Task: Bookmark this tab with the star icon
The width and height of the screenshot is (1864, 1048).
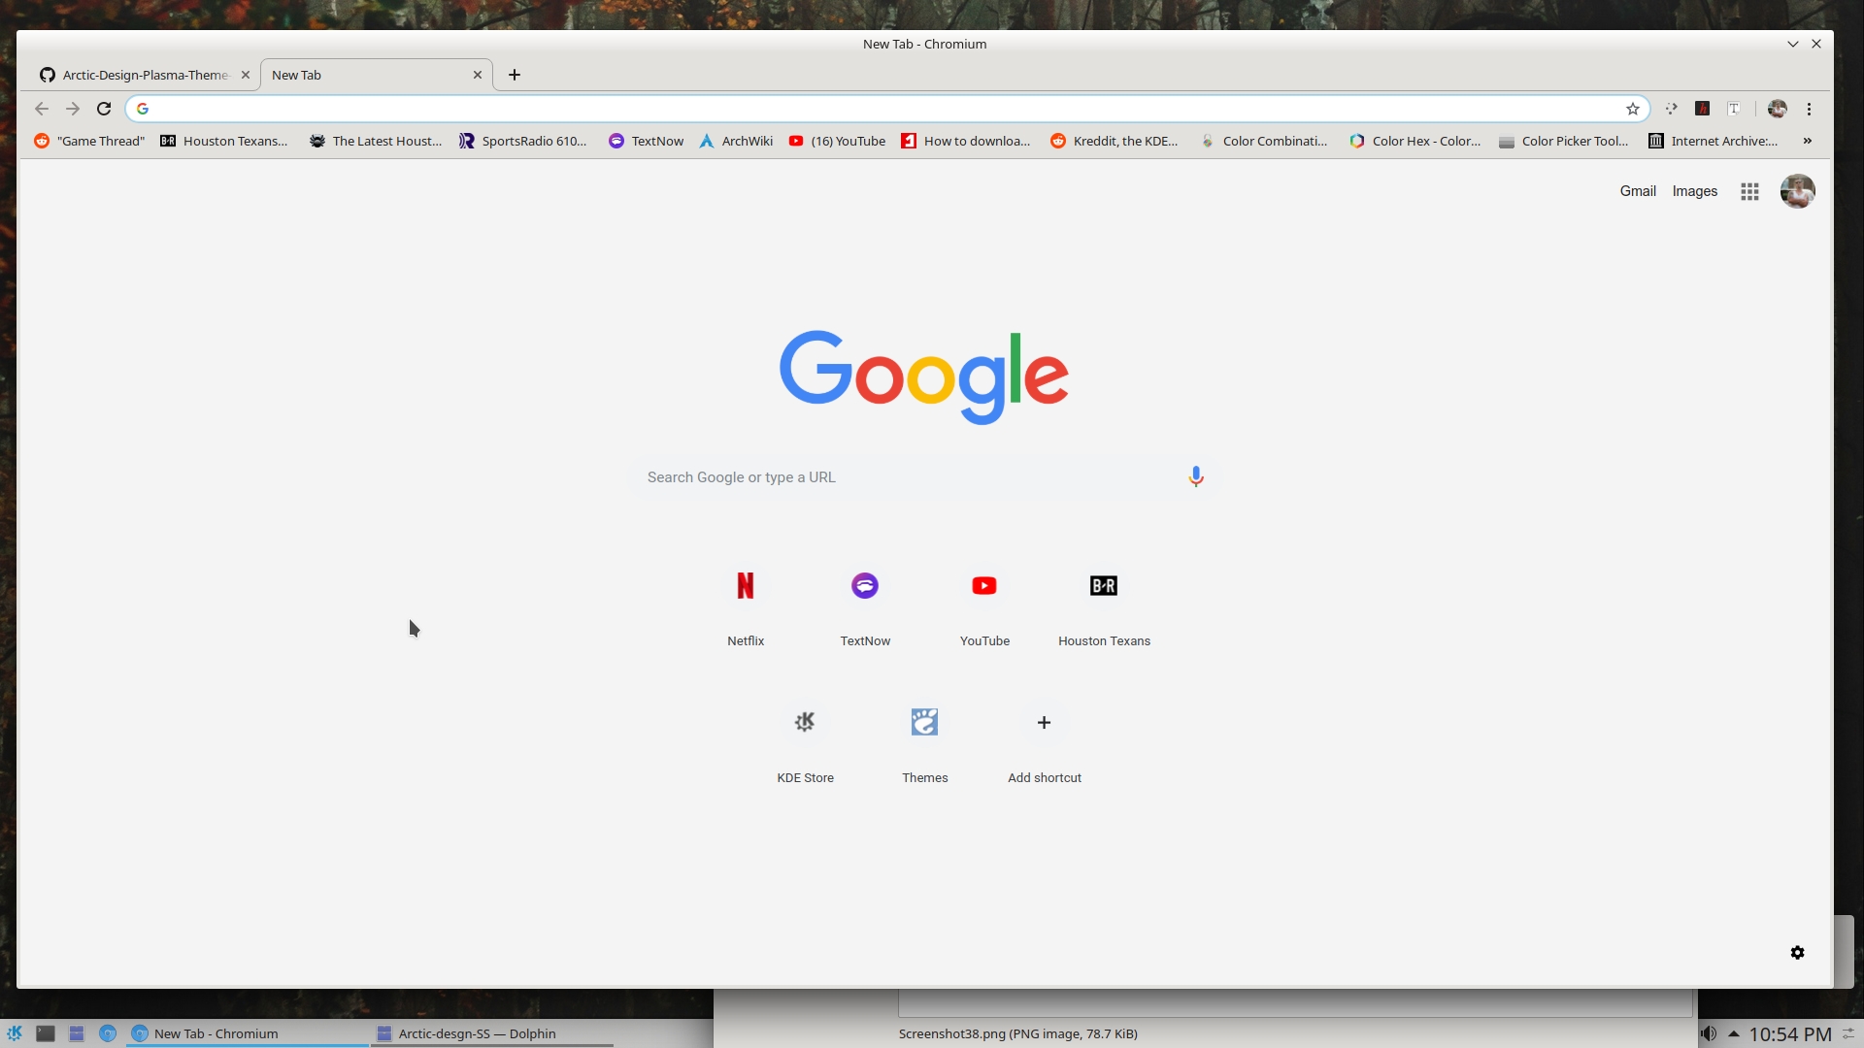Action: pyautogui.click(x=1633, y=109)
